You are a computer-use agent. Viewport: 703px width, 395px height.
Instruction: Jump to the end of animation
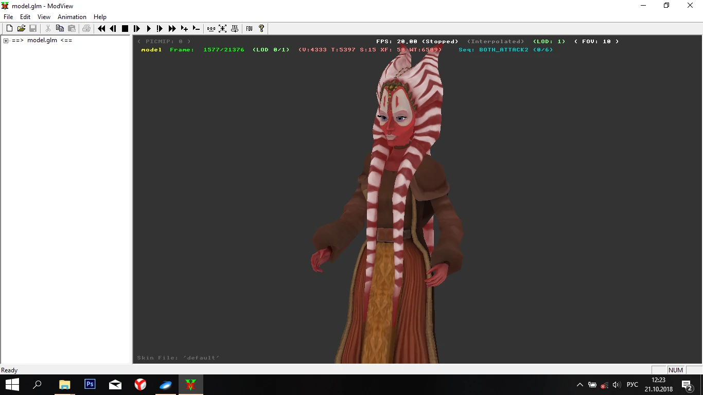pos(172,29)
